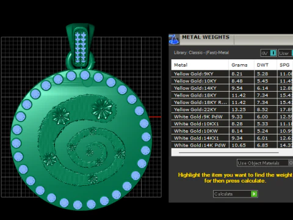Select the Yellow Gold:10KY row
Screen dimensions: 293x220
point(232,81)
